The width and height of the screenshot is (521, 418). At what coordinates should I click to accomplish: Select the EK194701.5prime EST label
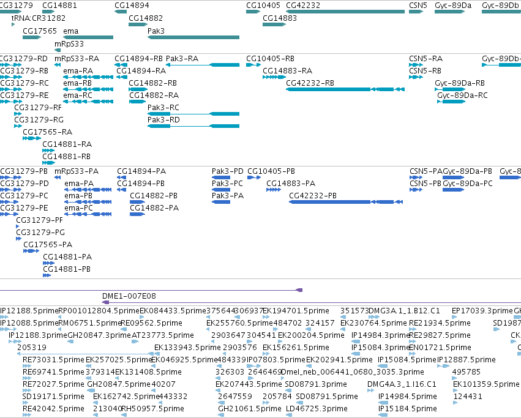point(296,311)
